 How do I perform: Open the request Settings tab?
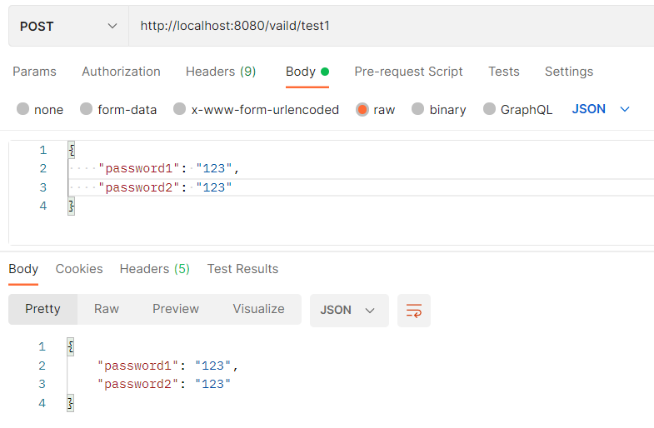[569, 72]
